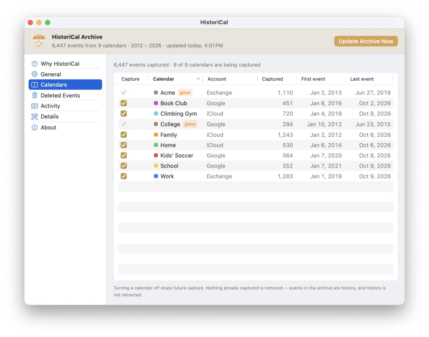The image size is (429, 337).
Task: Click the red Kids' Soccer swatch
Action: pyautogui.click(x=156, y=155)
